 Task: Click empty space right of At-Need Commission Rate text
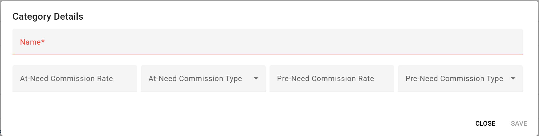tap(126, 79)
